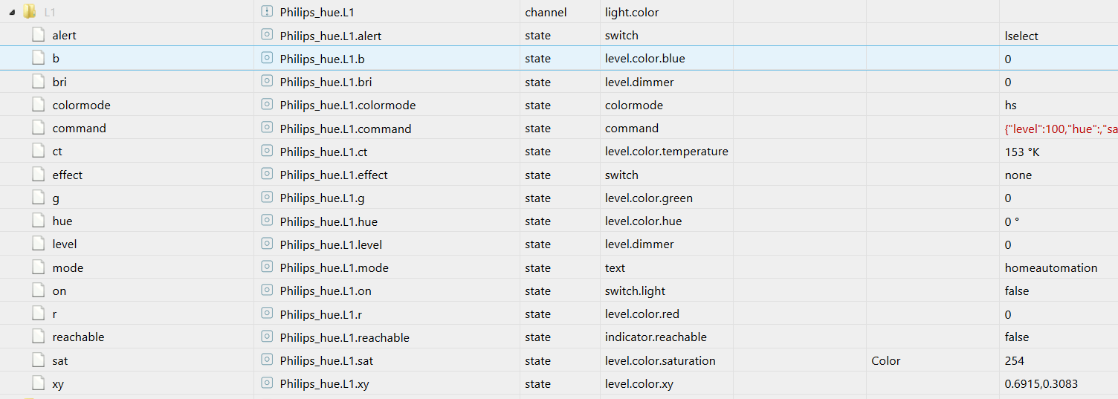Select the on tree item
The height and width of the screenshot is (399, 1118).
59,291
